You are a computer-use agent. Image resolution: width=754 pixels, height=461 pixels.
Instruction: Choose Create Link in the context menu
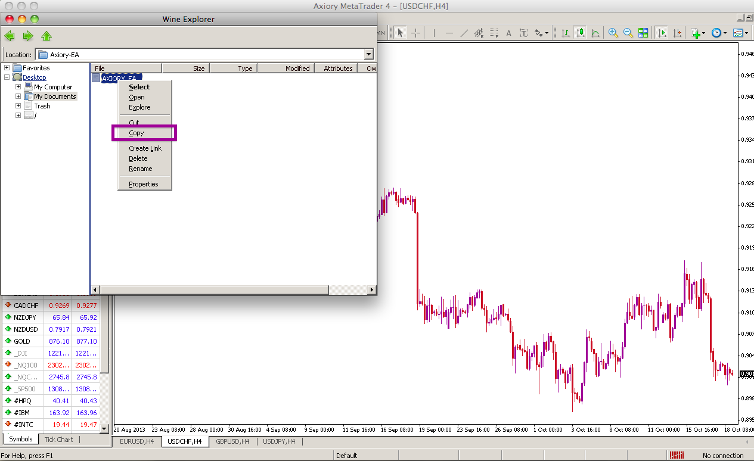[x=144, y=148]
